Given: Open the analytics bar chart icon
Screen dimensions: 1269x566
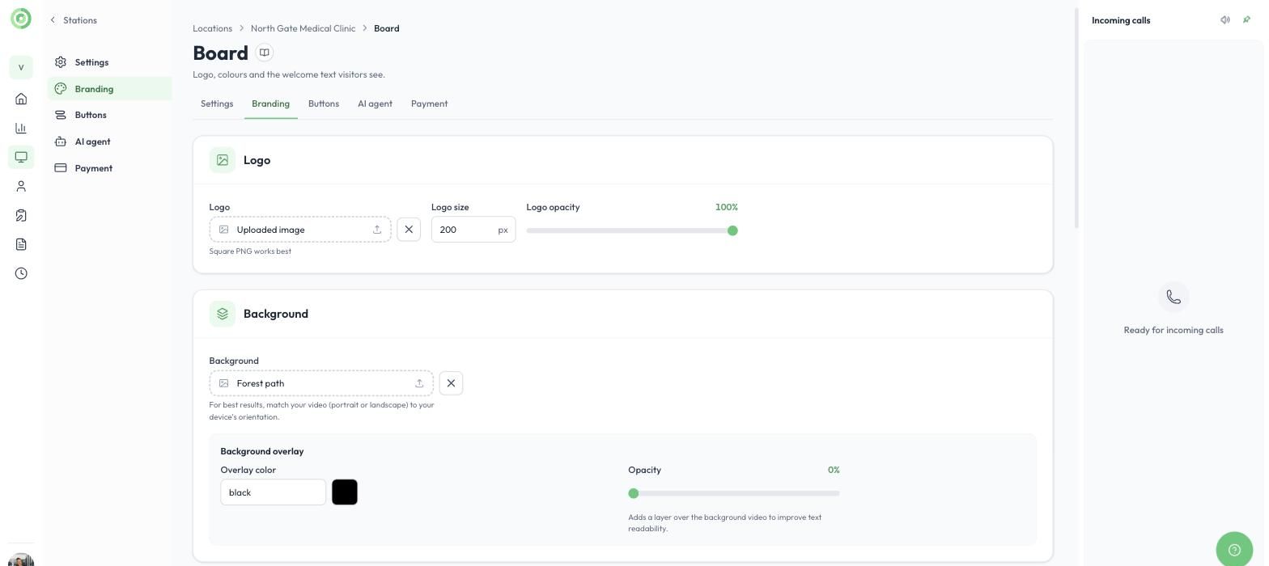Looking at the screenshot, I should click(x=21, y=128).
